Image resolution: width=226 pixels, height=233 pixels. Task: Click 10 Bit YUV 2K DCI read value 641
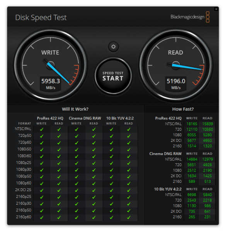(x=207, y=211)
